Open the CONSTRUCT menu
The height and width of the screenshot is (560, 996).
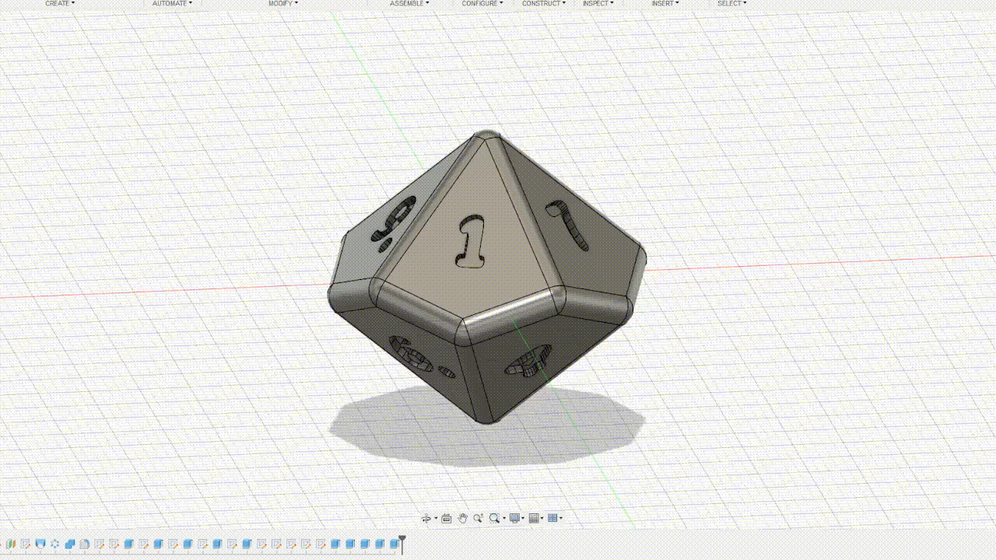pyautogui.click(x=542, y=4)
